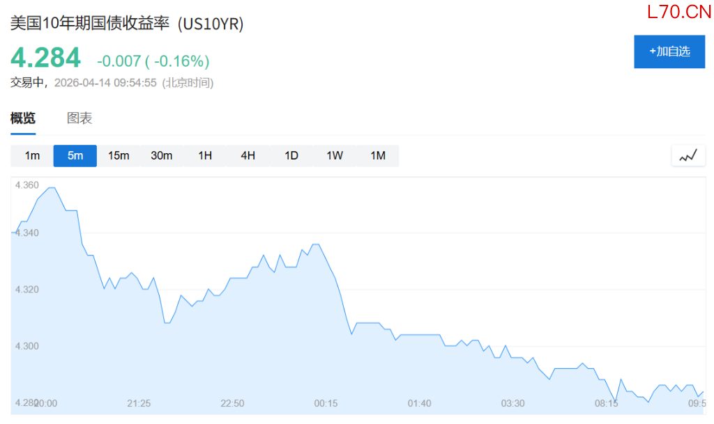Open the chart style line icon
The image size is (714, 424).
coord(688,156)
